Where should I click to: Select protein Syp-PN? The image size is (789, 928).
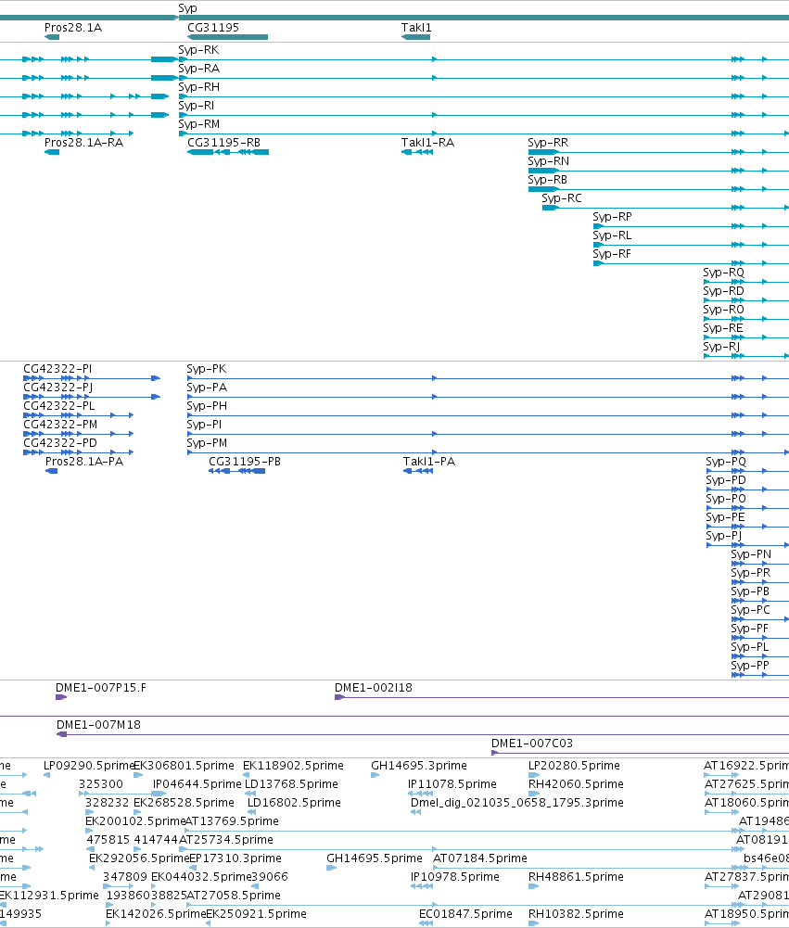(x=752, y=554)
